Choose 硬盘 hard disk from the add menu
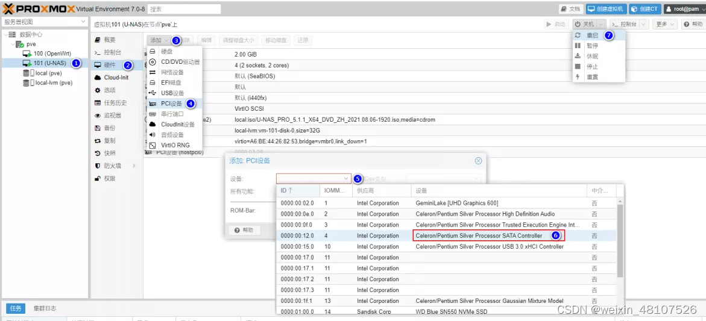The width and height of the screenshot is (706, 321). (x=175, y=52)
